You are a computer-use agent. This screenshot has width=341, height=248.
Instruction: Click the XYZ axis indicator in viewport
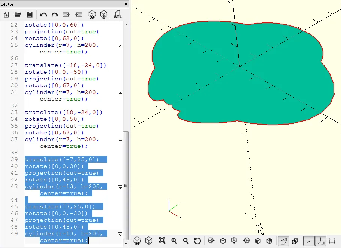point(174,208)
